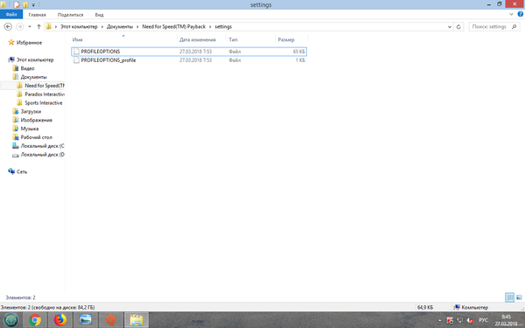Open the Sports Interactive folder in the tree
This screenshot has height=328, width=525.
43,103
